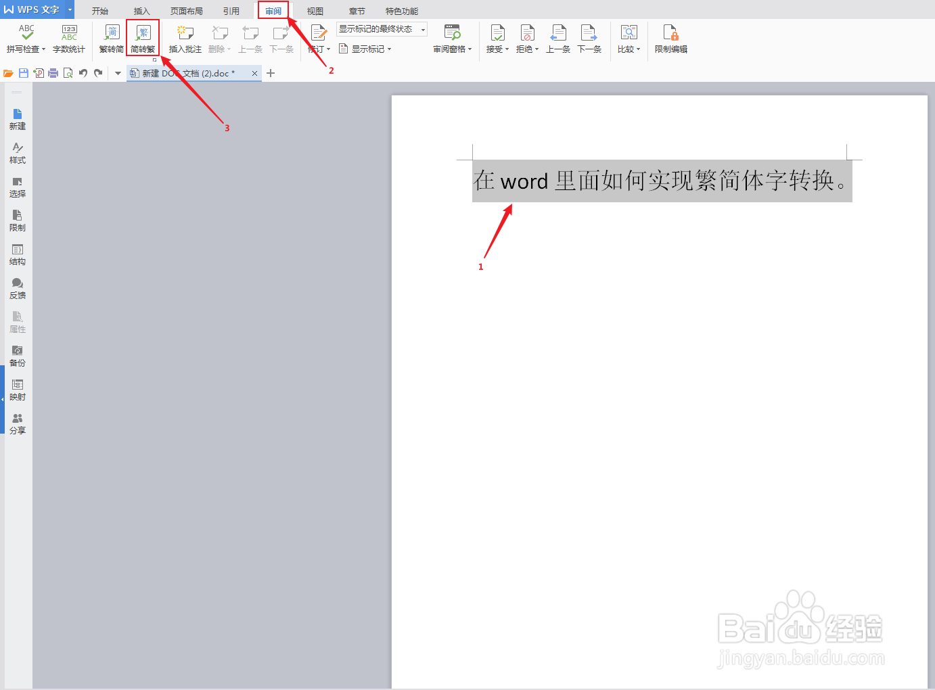Click the print icon in the quick access bar

(53, 73)
